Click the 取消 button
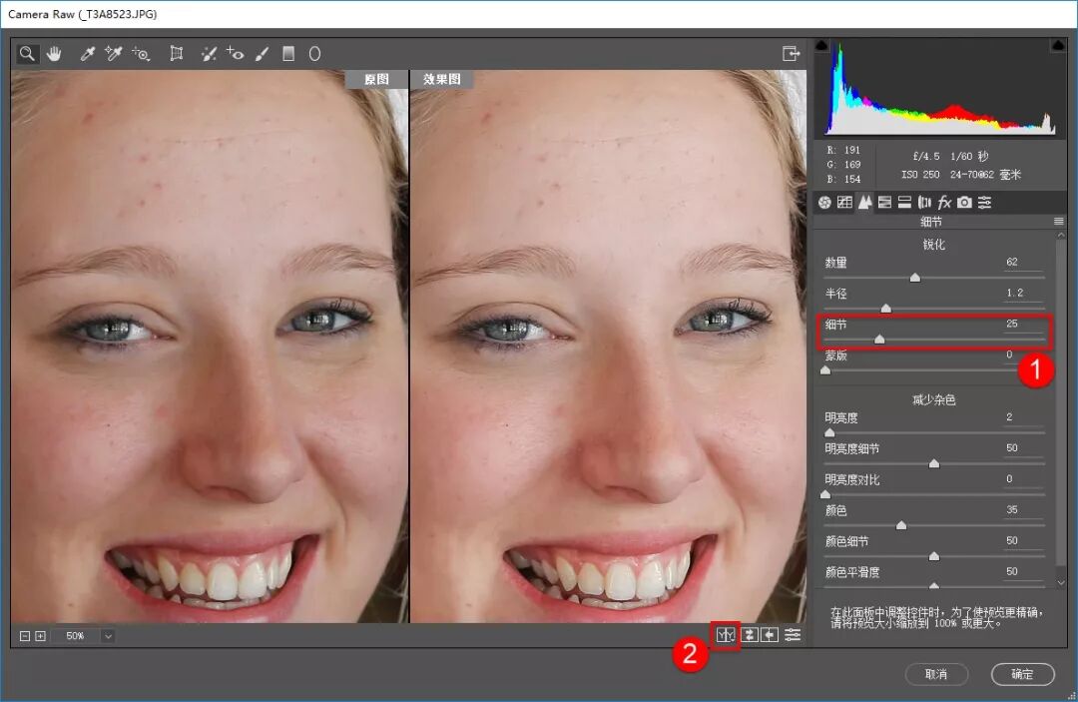 (936, 674)
